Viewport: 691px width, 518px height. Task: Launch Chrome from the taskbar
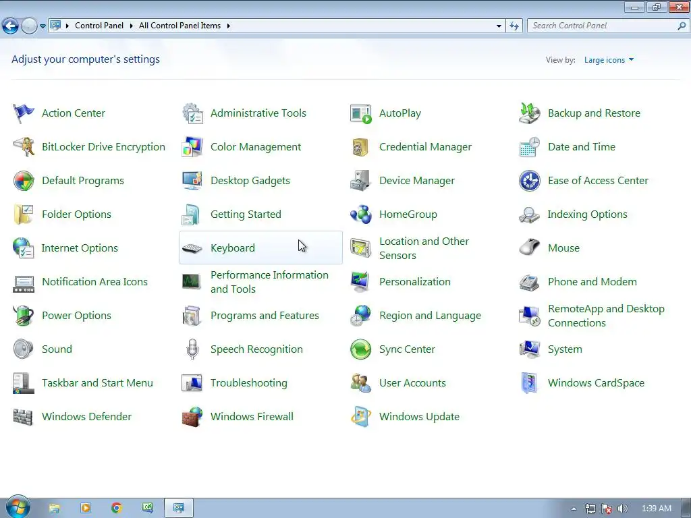[x=116, y=509]
